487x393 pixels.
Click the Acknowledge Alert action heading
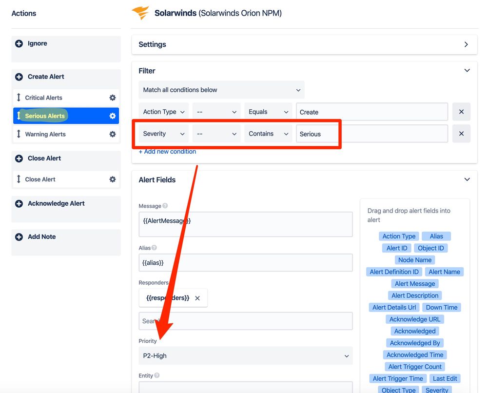click(56, 203)
